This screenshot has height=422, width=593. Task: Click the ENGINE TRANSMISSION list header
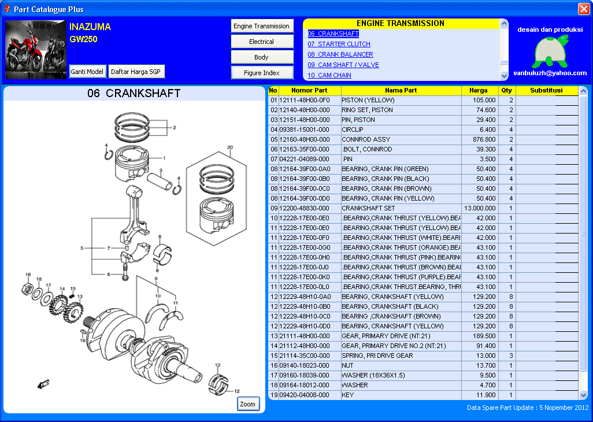tap(401, 24)
